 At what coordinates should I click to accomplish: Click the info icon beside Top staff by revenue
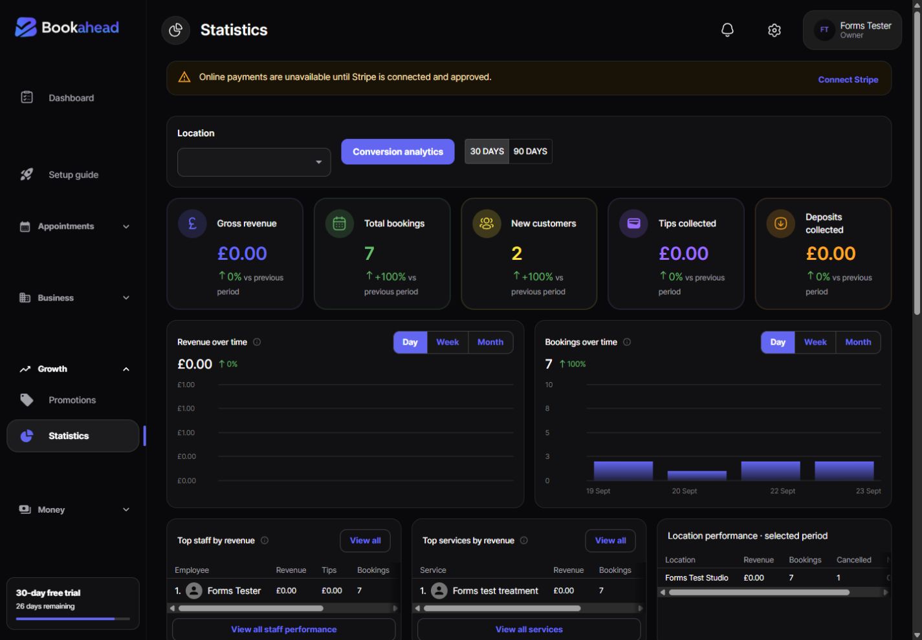coord(265,540)
